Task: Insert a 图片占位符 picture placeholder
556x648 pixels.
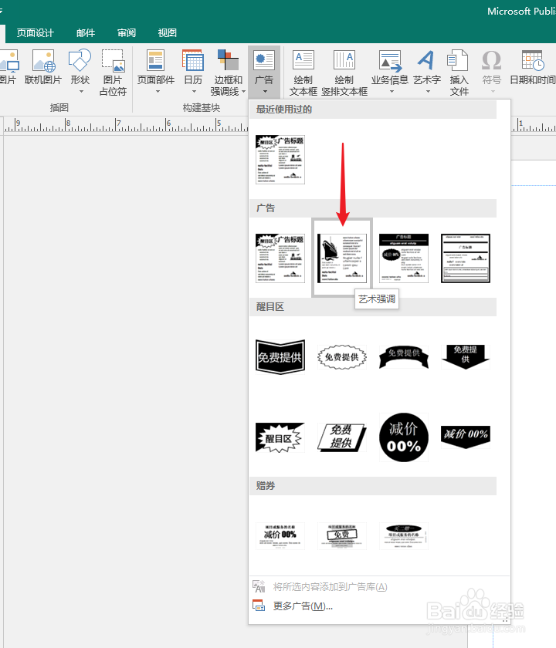Action: pyautogui.click(x=113, y=73)
